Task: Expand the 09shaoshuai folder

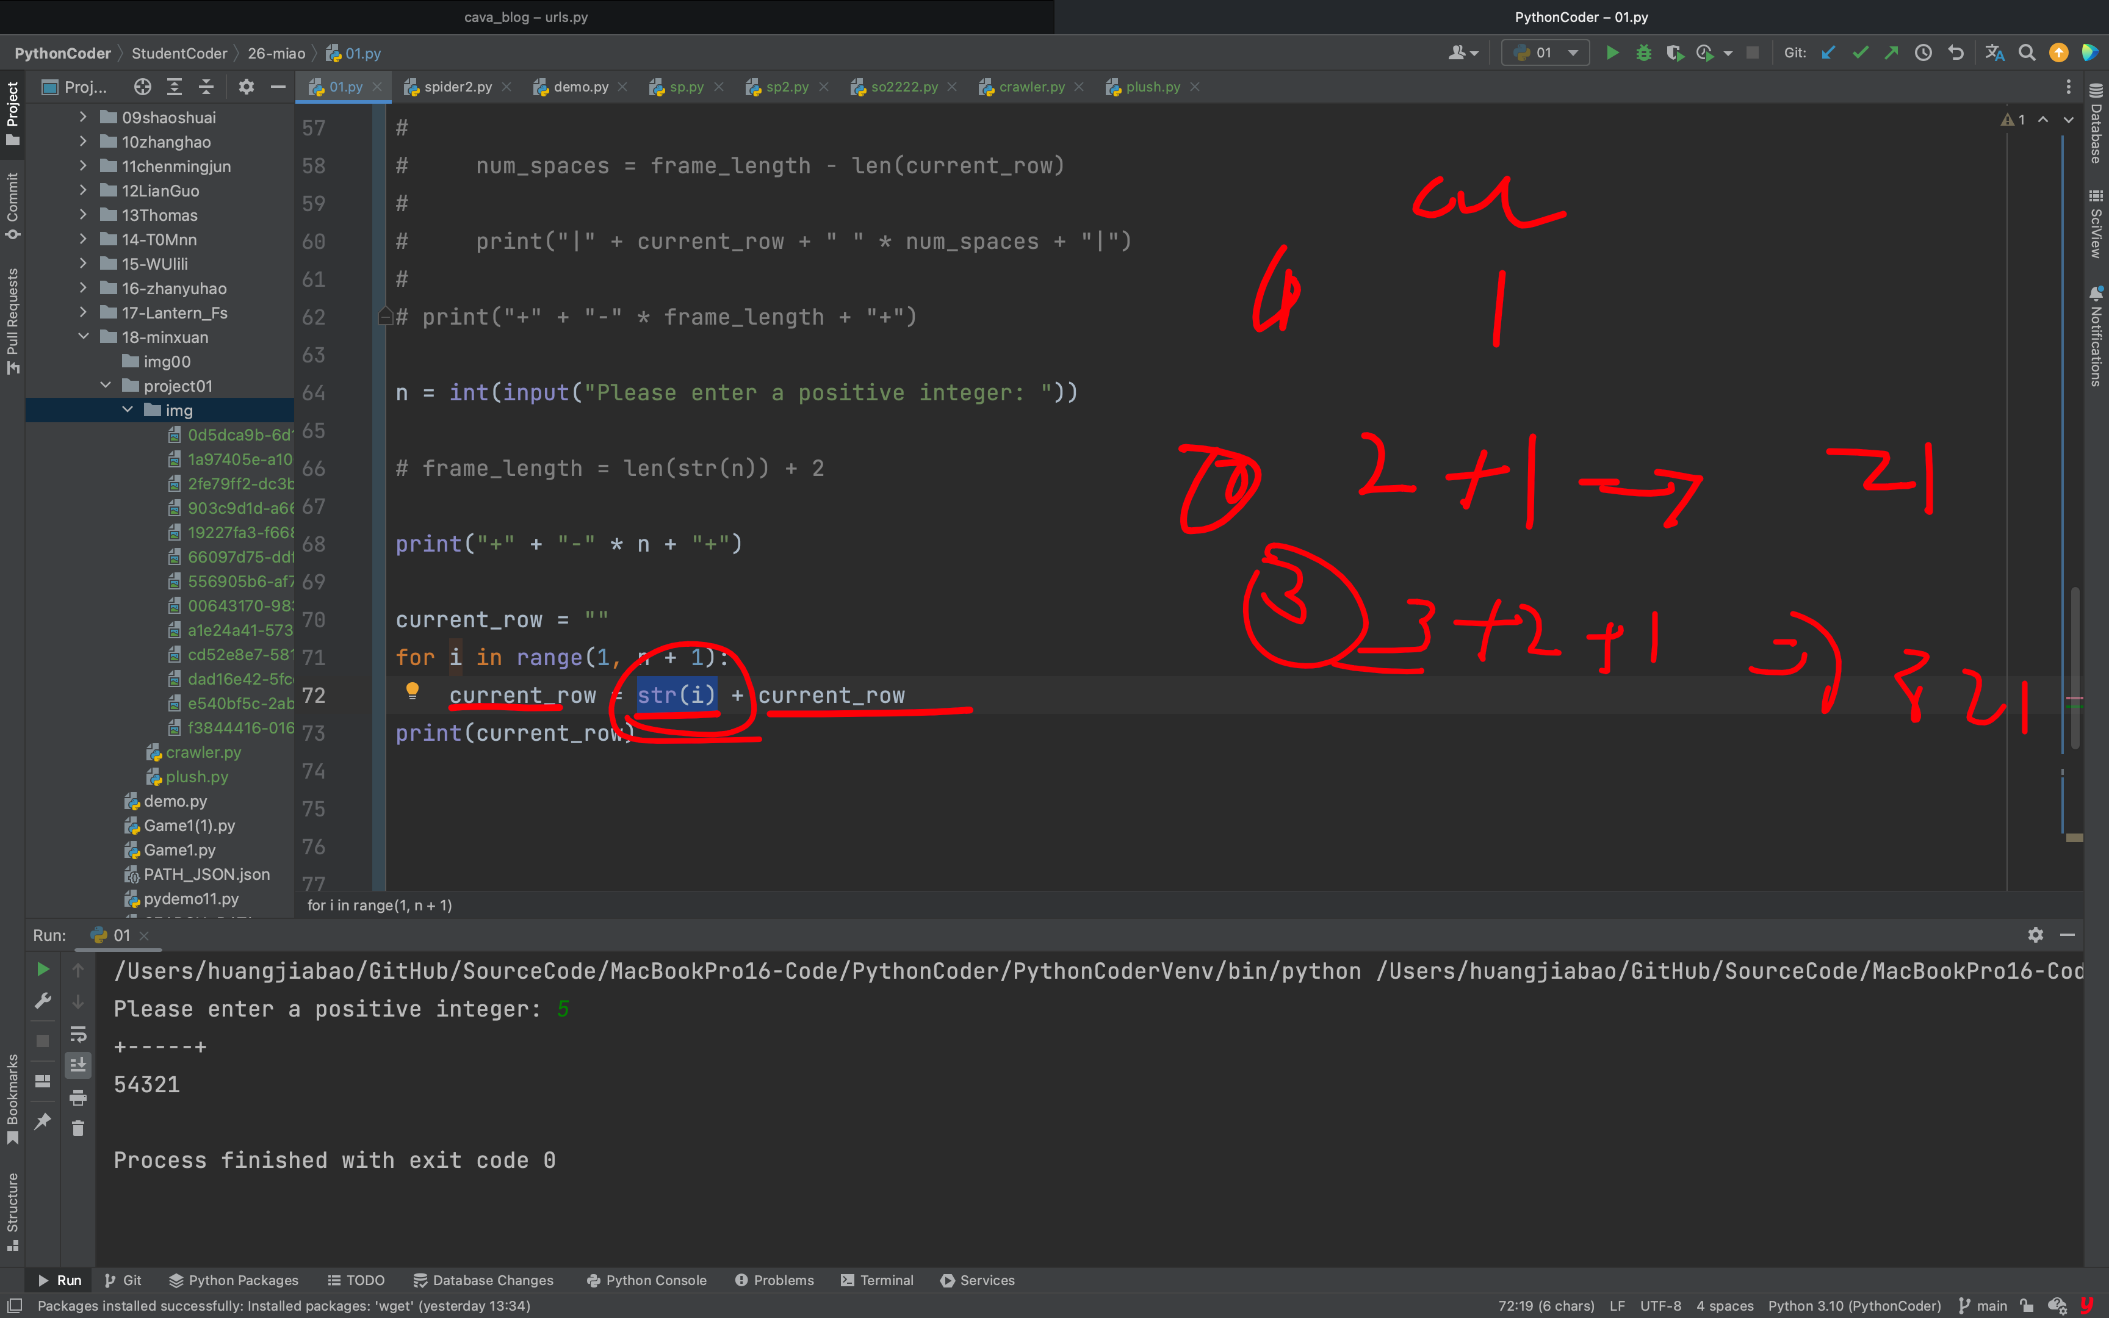Action: [x=83, y=117]
